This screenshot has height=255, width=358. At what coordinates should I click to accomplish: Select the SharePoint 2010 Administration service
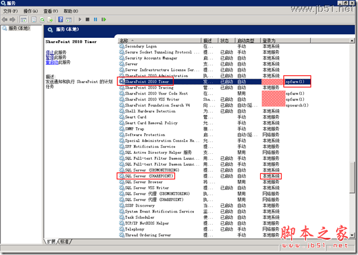pos(156,76)
